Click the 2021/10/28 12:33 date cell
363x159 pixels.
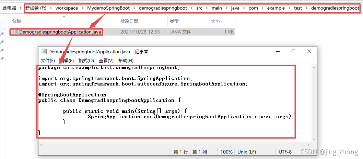140,32
